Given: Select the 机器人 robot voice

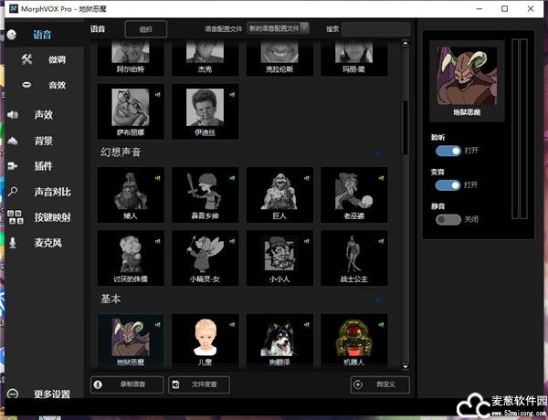Looking at the screenshot, I should pyautogui.click(x=354, y=341).
